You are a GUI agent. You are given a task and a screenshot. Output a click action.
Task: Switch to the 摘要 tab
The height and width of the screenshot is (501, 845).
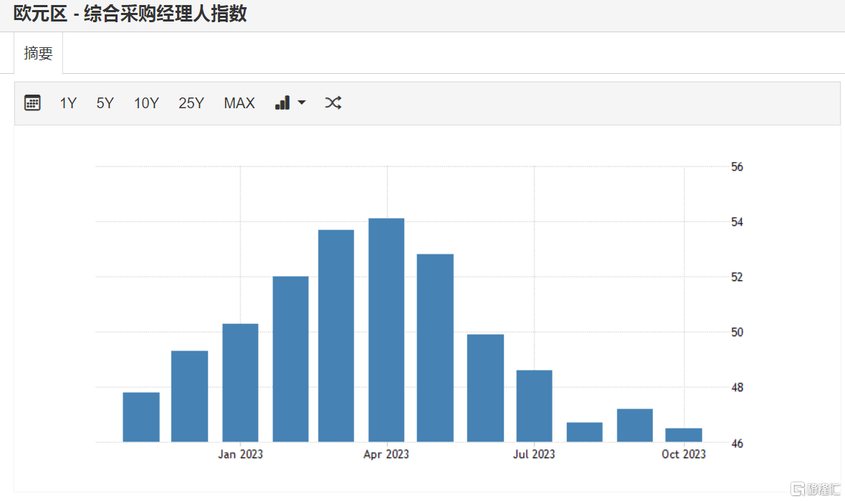click(x=38, y=54)
